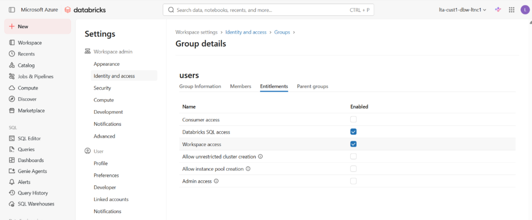532x220 pixels.
Task: Uncheck Databricks SQL access checkbox
Action: [353, 132]
